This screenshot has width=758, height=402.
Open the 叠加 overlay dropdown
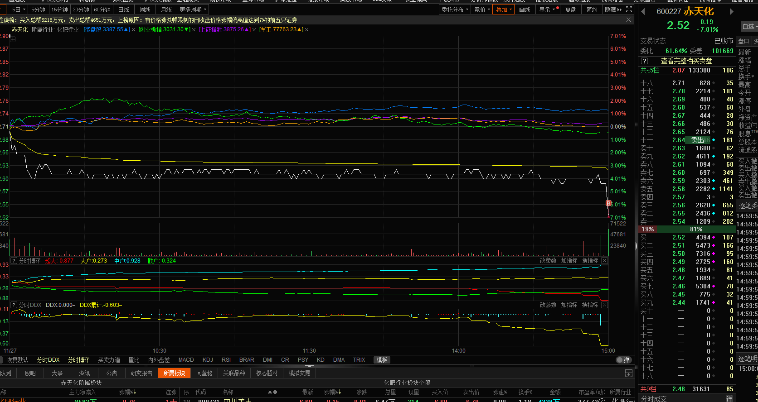tap(504, 10)
